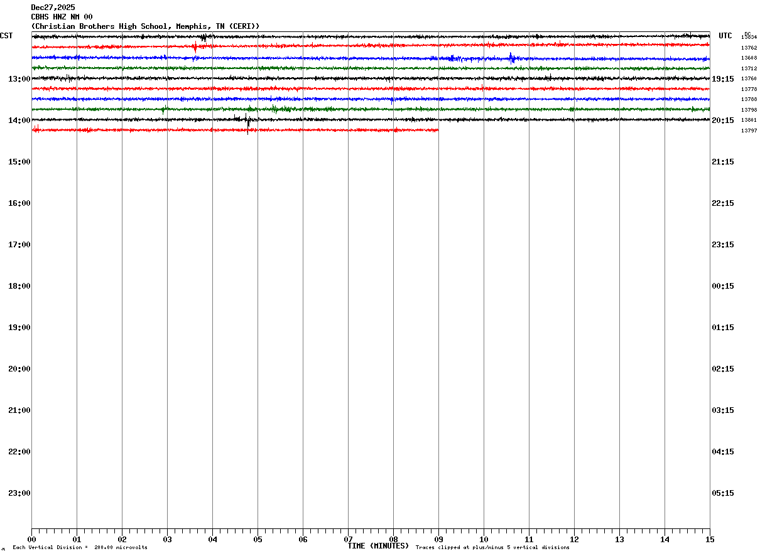Click the TIME (MINUTES) axis title

(378, 546)
